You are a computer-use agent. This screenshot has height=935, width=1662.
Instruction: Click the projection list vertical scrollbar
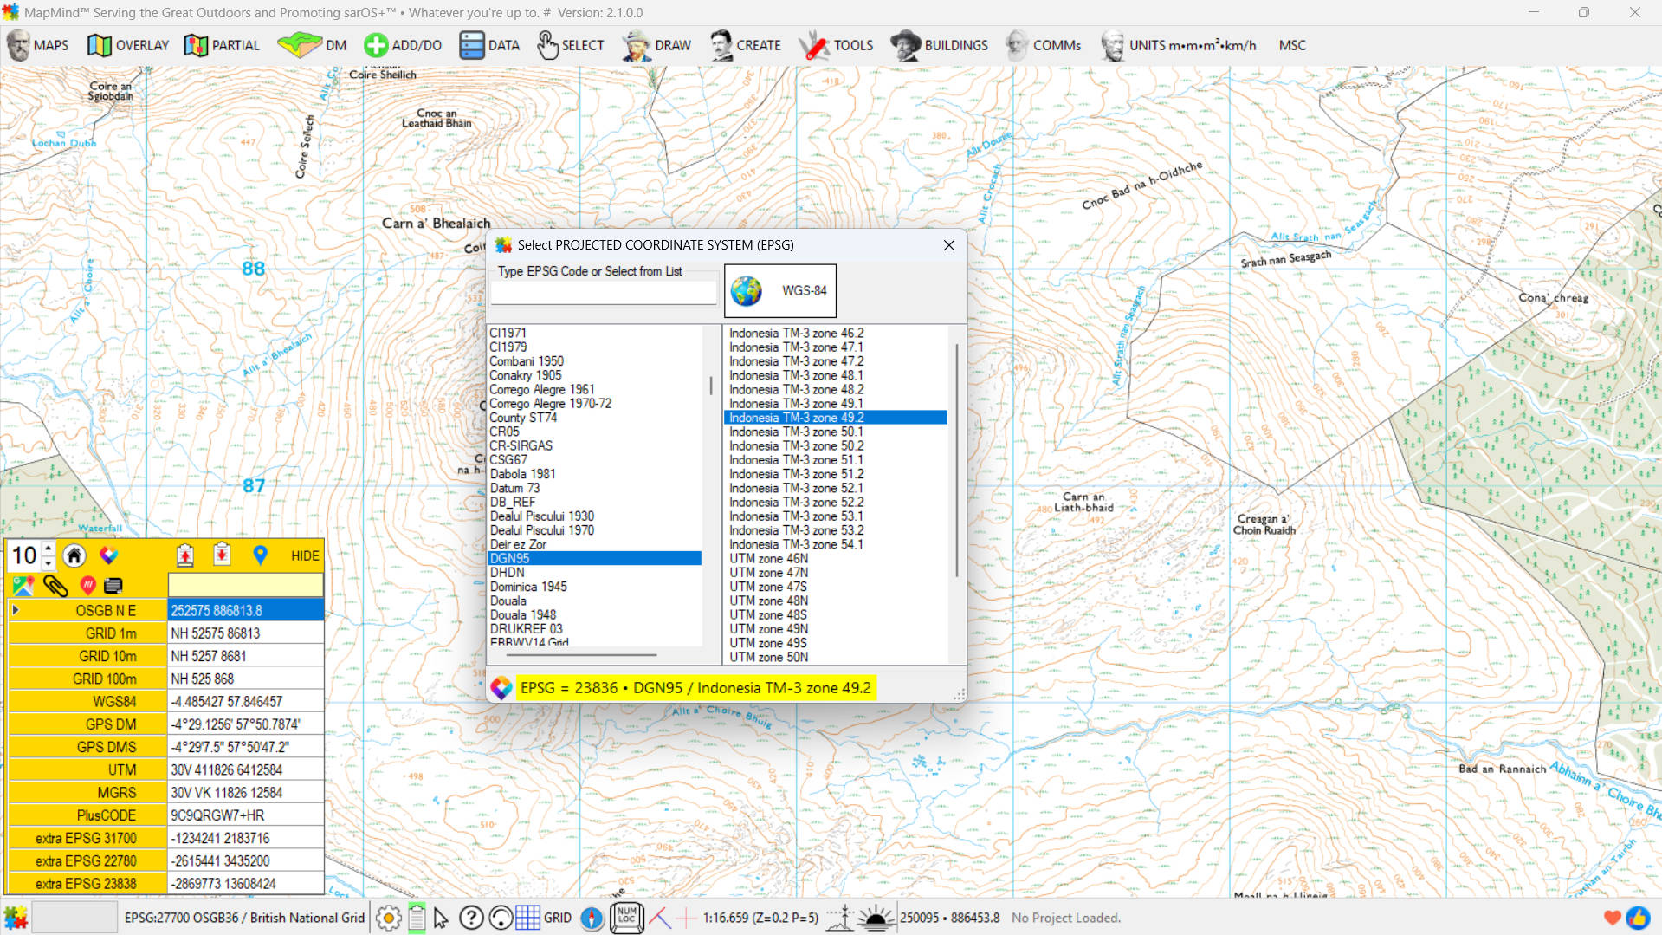(x=957, y=459)
